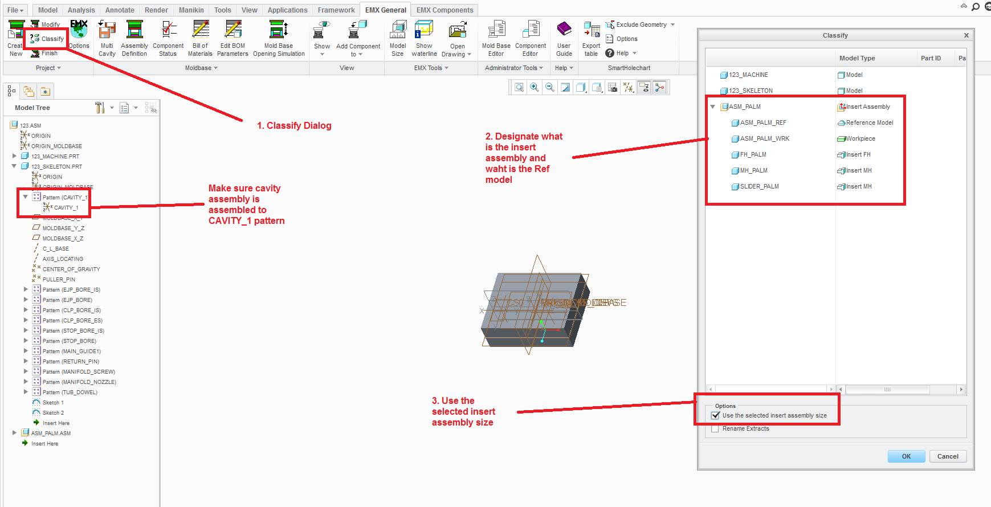Click the Multi Cavity tool
Screen dimensions: 991x507
pyautogui.click(x=107, y=39)
